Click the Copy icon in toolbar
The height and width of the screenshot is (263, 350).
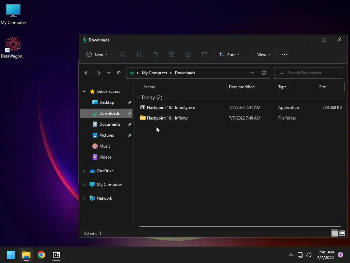tap(139, 54)
